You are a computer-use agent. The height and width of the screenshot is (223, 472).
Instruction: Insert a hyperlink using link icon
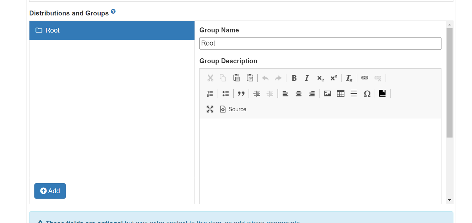(x=365, y=78)
